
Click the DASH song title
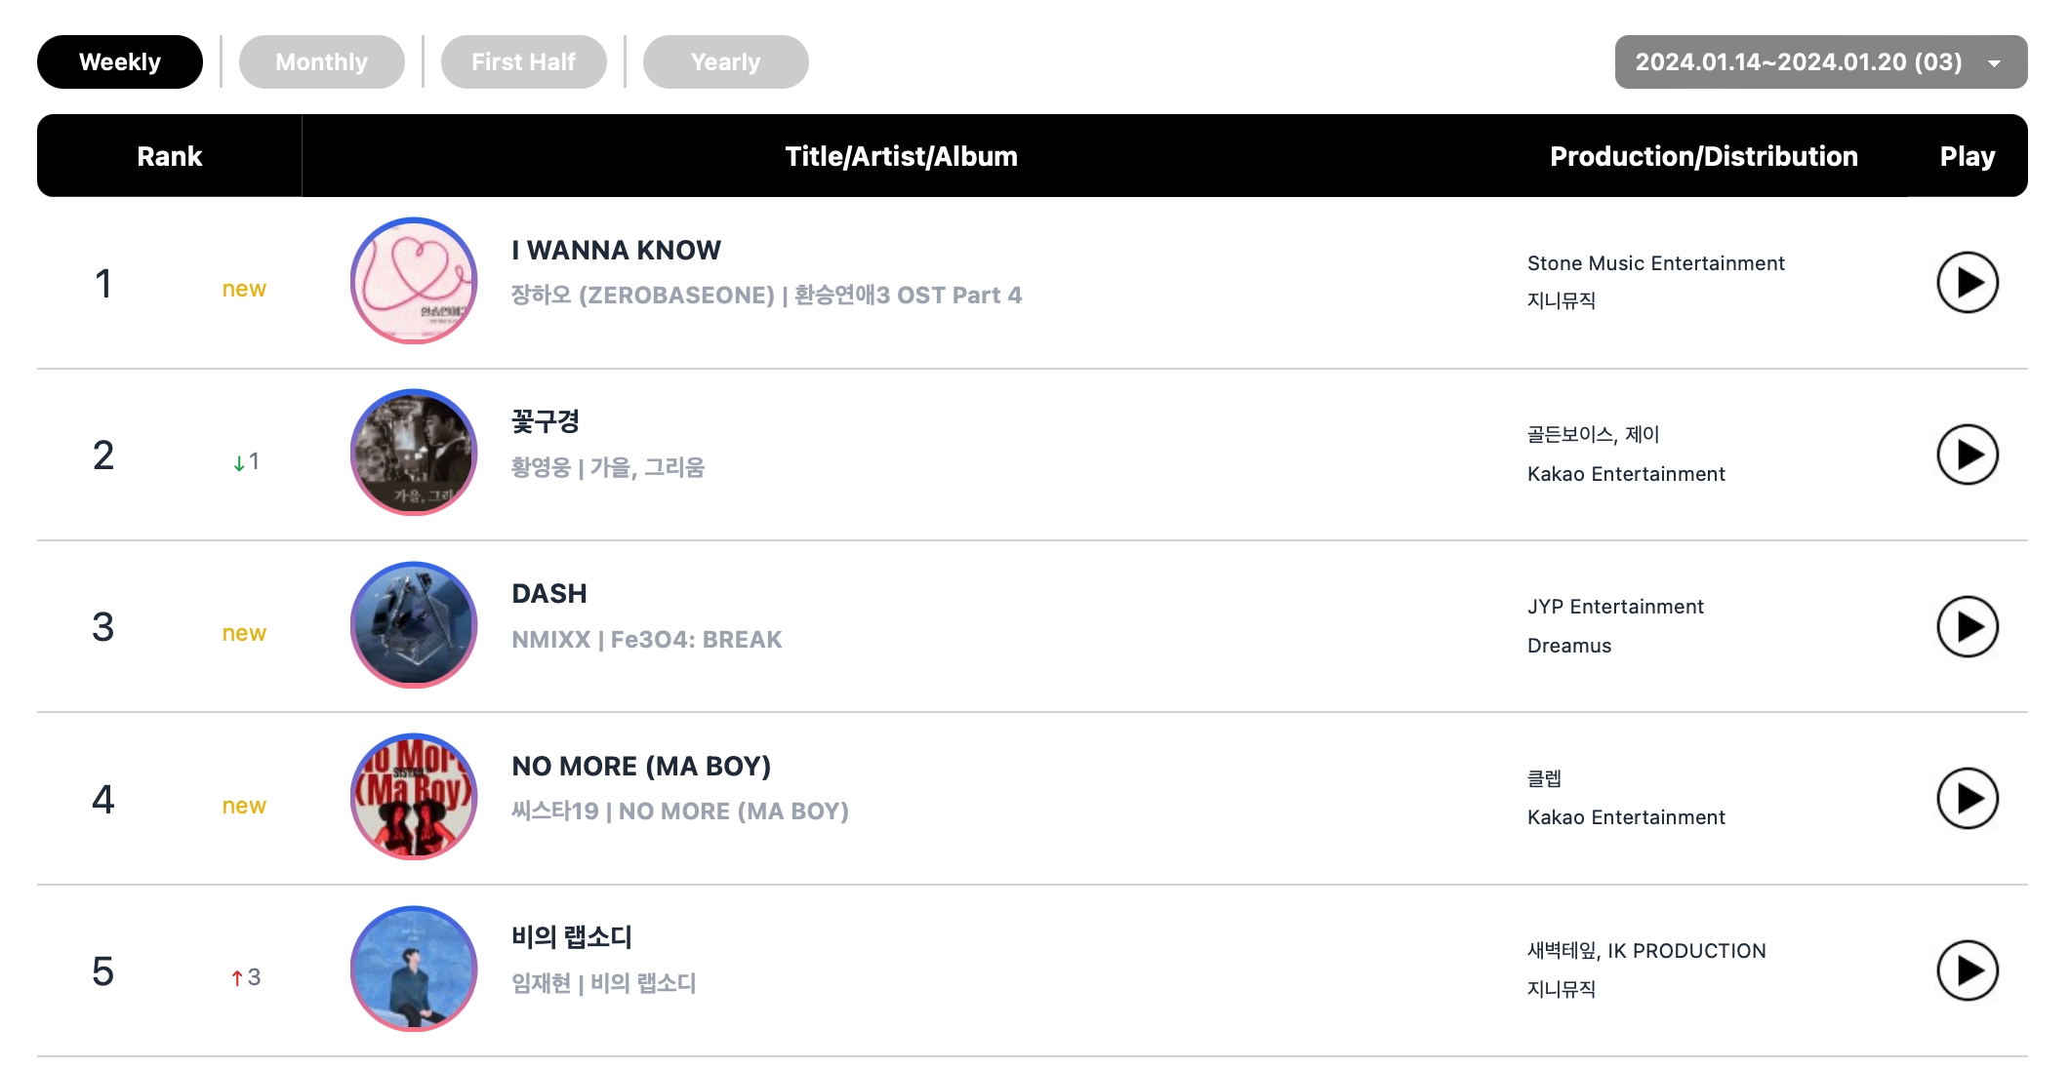click(549, 594)
